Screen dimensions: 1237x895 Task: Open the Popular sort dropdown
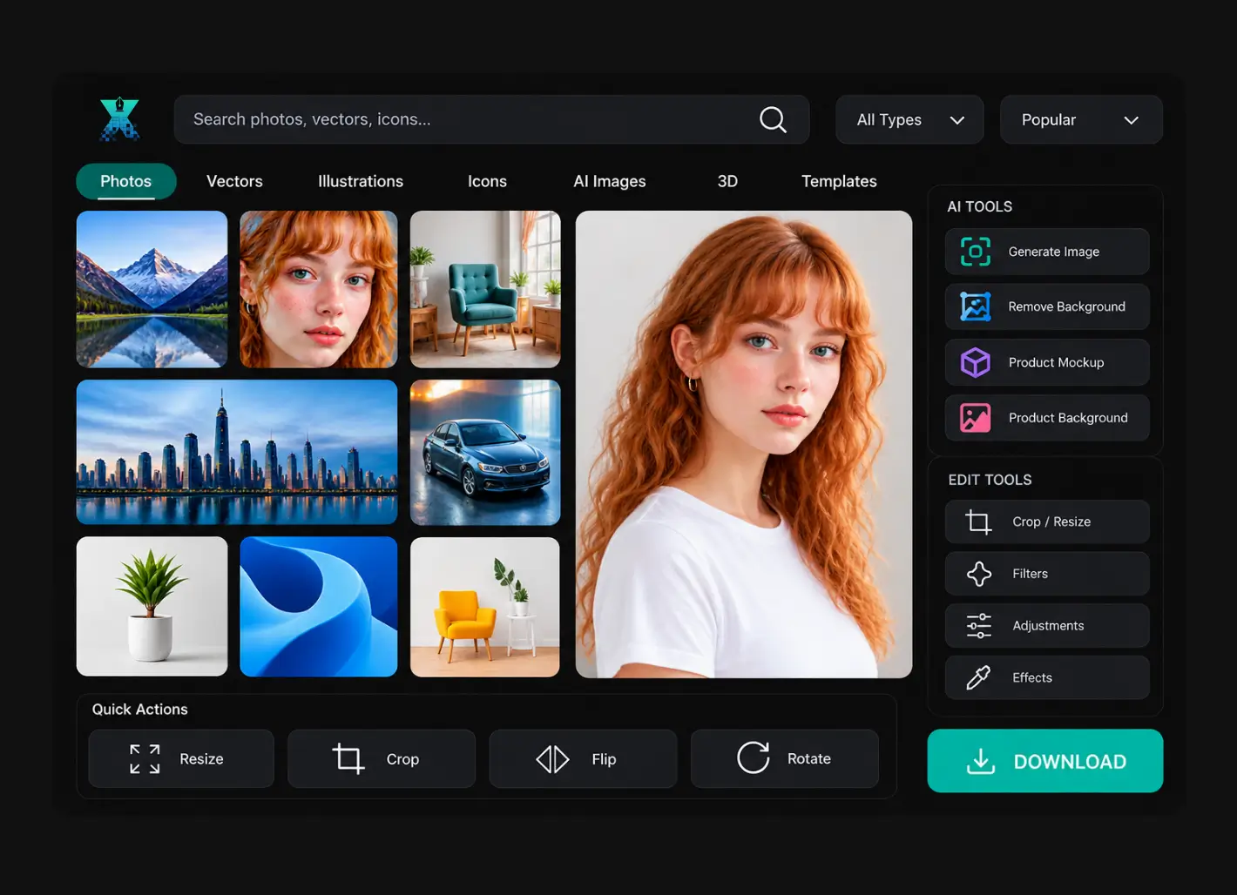(x=1081, y=119)
